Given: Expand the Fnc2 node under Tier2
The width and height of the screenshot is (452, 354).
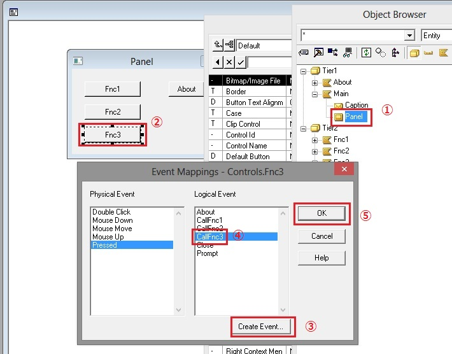Looking at the screenshot, I should (314, 152).
